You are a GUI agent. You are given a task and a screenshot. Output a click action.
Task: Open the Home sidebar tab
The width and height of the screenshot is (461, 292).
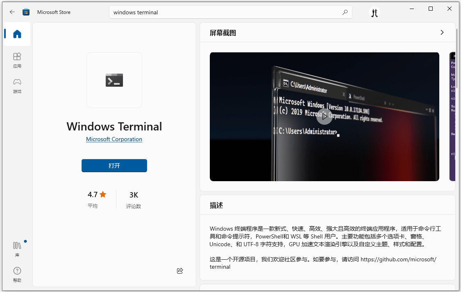click(x=17, y=34)
